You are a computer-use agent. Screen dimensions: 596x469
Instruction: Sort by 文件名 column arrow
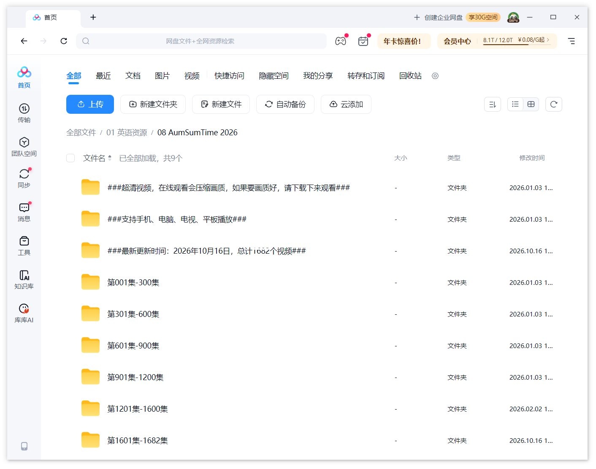pyautogui.click(x=110, y=158)
